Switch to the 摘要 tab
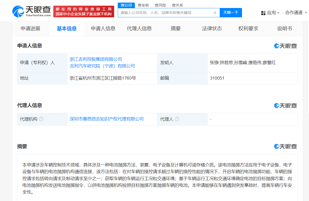Image resolution: width=309 pixels, height=201 pixels. 175,29
